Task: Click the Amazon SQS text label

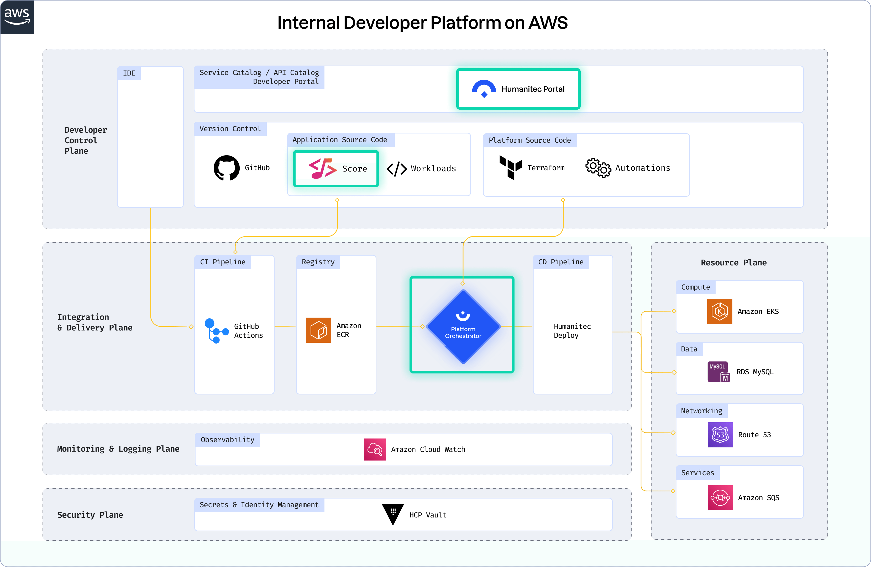Action: tap(758, 498)
